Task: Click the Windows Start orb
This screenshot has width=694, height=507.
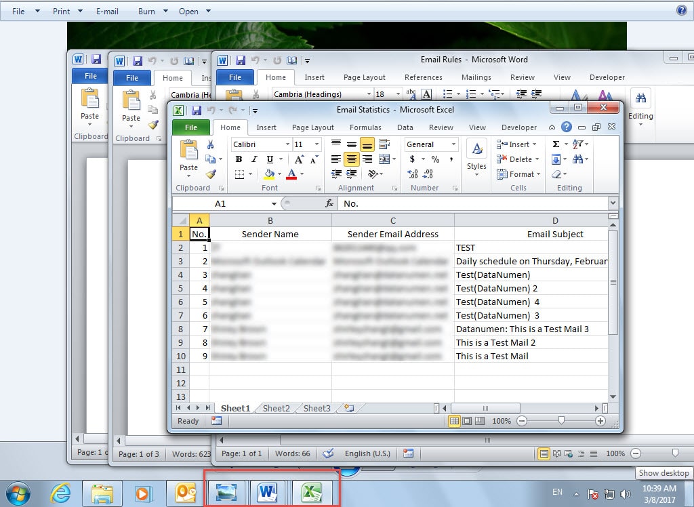Action: tap(18, 493)
